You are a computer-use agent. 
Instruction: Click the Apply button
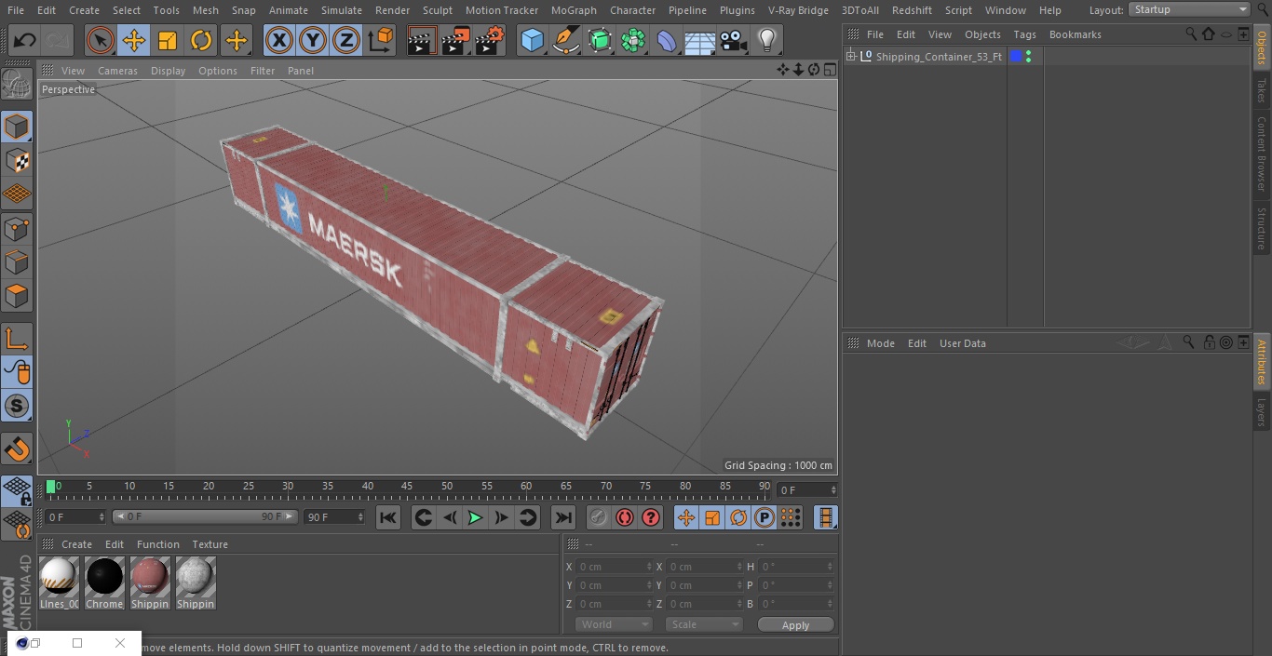(x=795, y=625)
